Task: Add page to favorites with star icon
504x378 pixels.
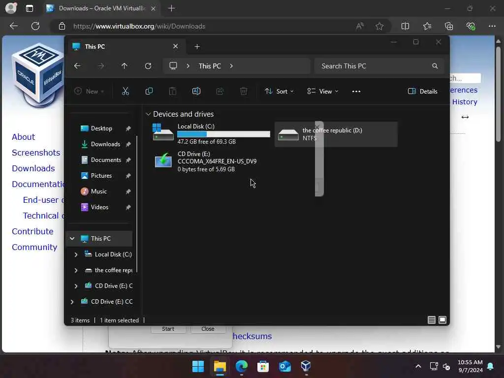Action: pyautogui.click(x=379, y=26)
